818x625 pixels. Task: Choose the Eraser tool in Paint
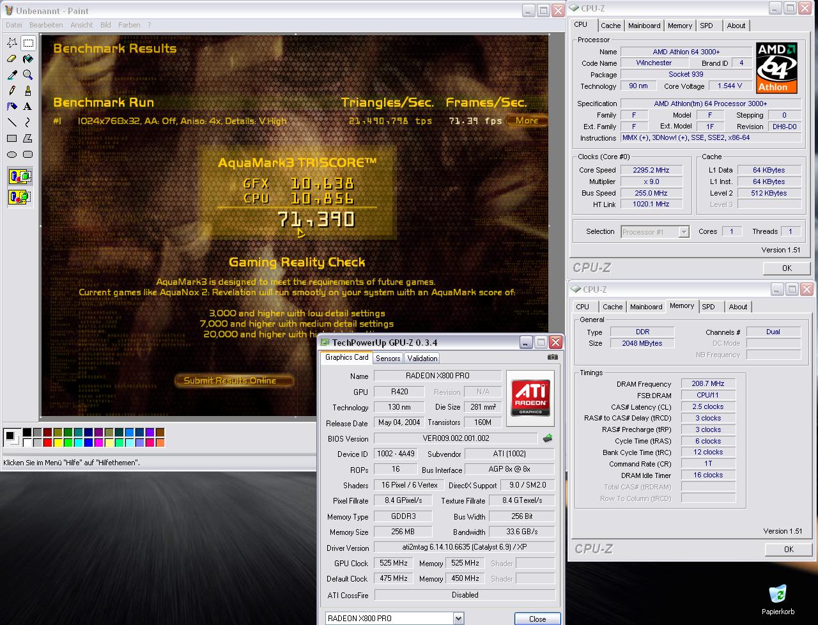(12, 59)
